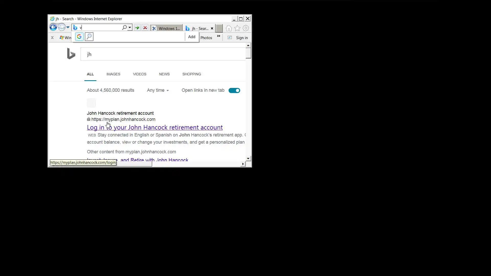Open the John Hancock login link

155,127
